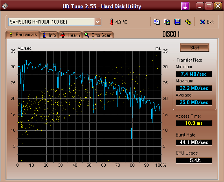This screenshot has width=224, height=182.
Task: Click the Maximum value 32.2 MB/sec
Action: (194, 88)
